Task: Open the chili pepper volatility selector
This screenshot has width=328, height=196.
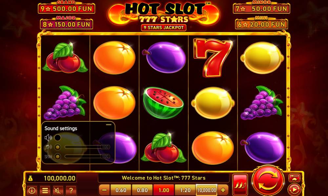Action: pyautogui.click(x=240, y=184)
